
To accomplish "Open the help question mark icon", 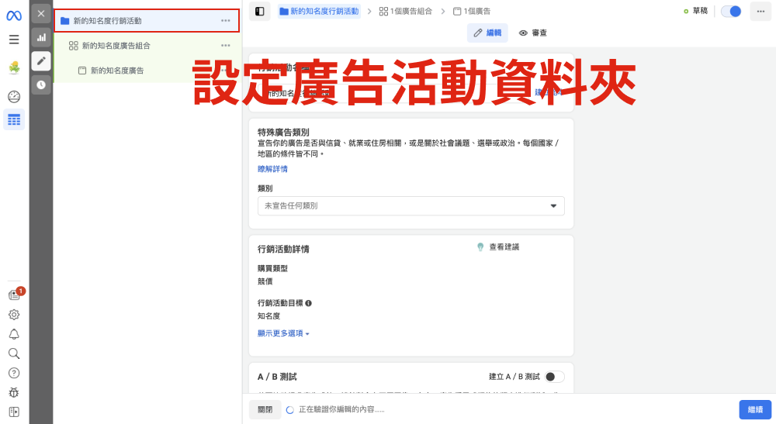I will tap(13, 373).
